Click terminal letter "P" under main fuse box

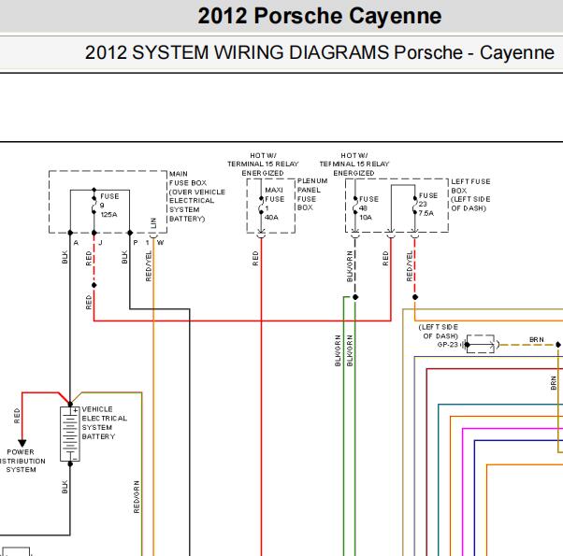tap(136, 243)
